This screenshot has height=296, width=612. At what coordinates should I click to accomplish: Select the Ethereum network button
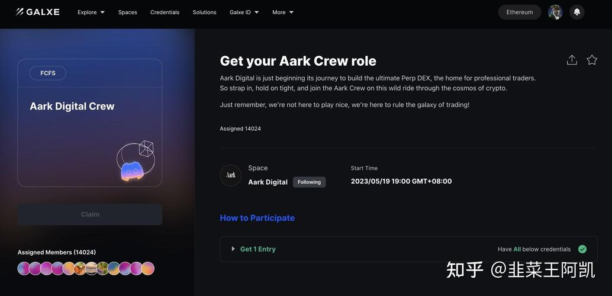pyautogui.click(x=520, y=12)
